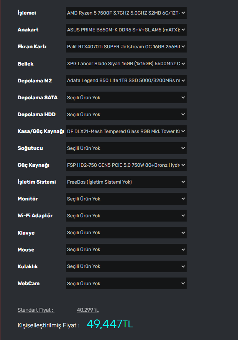Select a Depolama SATA drive option
Screen dimensions: 238x340
pos(126,97)
